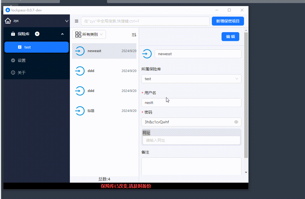
Task: Select the 标题 entry in the list
Action: coord(104,111)
